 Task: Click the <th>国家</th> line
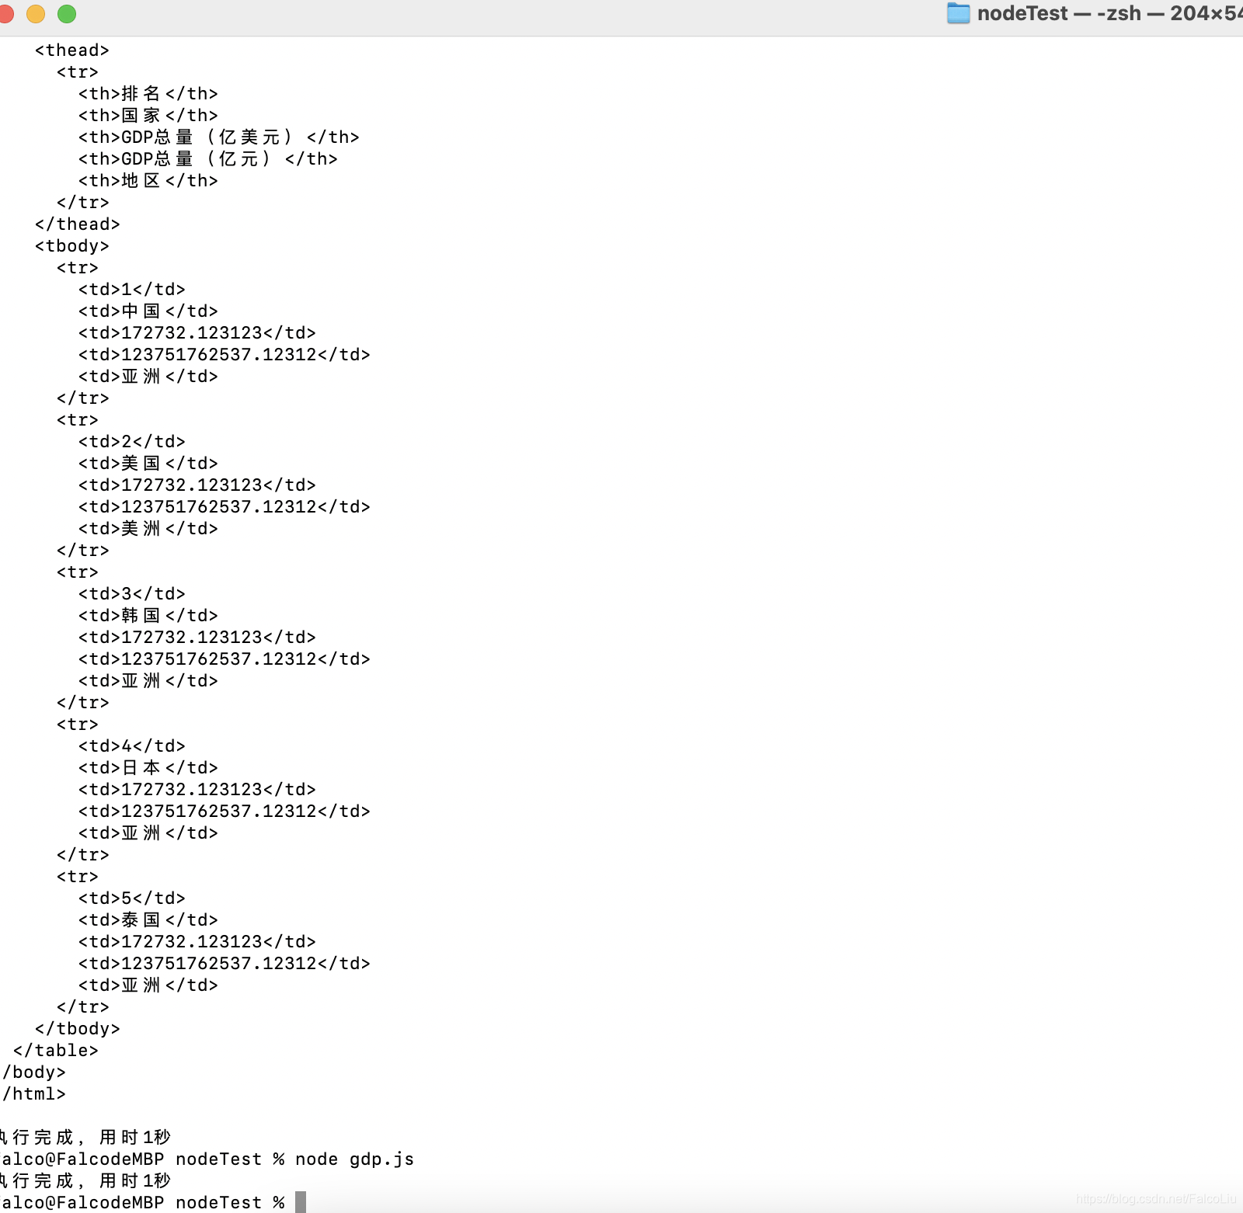[x=148, y=116]
